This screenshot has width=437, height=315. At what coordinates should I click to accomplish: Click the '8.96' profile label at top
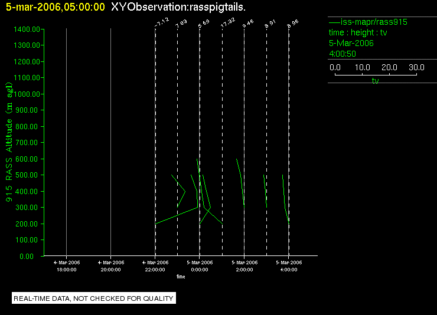[x=293, y=24]
